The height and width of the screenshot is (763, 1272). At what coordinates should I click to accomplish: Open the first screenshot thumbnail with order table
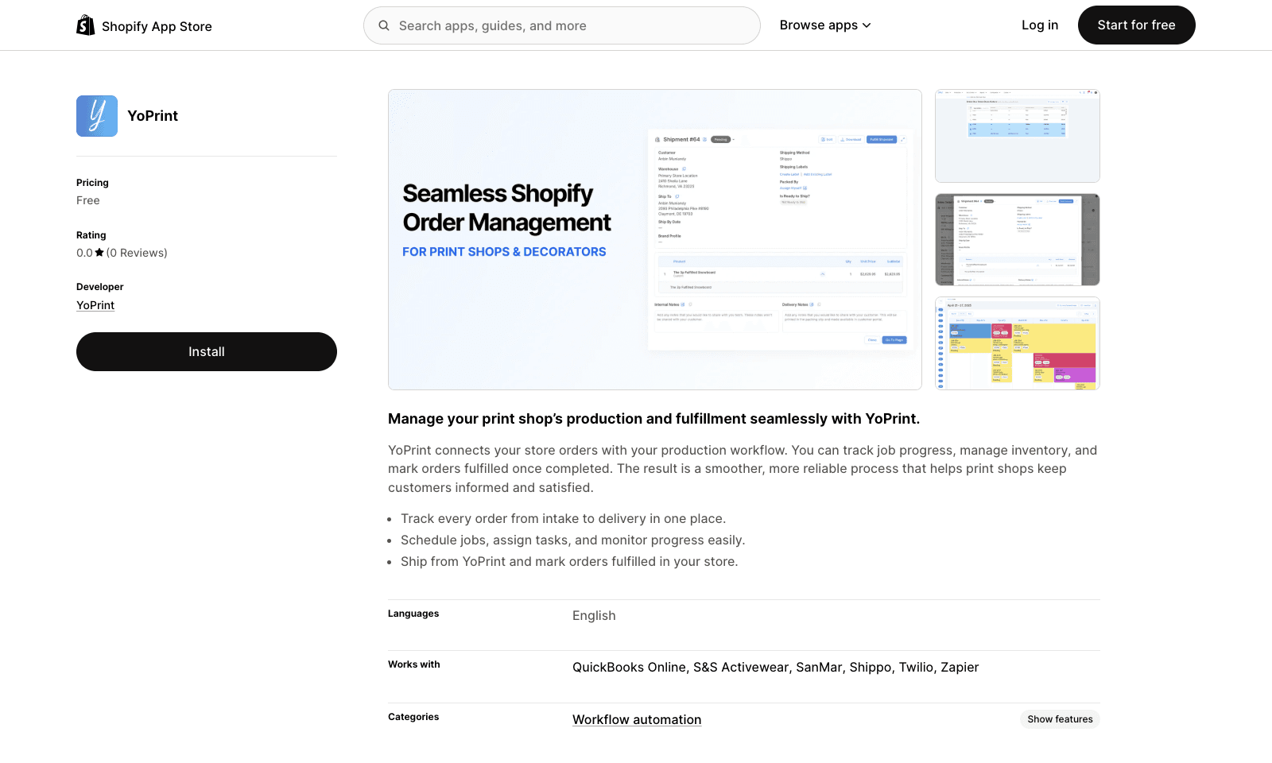(1018, 136)
